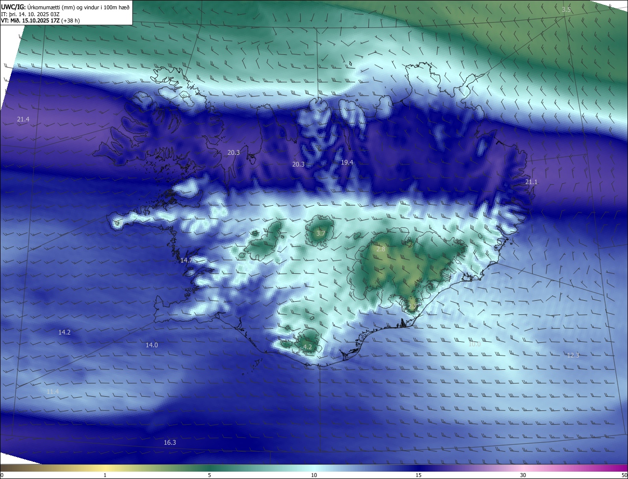This screenshot has width=628, height=479.
Task: Click the 21.1 value label near the east coast
Action: point(531,182)
